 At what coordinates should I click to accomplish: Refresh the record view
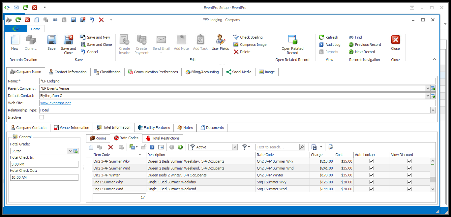tap(328, 37)
